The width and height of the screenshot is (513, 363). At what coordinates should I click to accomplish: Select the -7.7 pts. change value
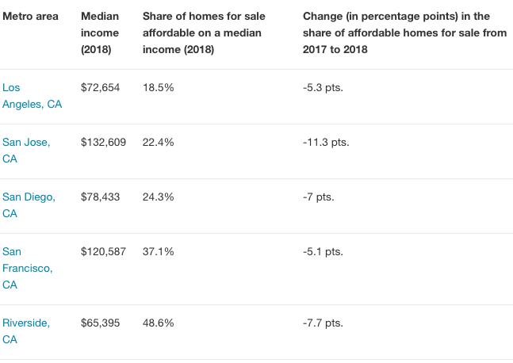tap(323, 323)
